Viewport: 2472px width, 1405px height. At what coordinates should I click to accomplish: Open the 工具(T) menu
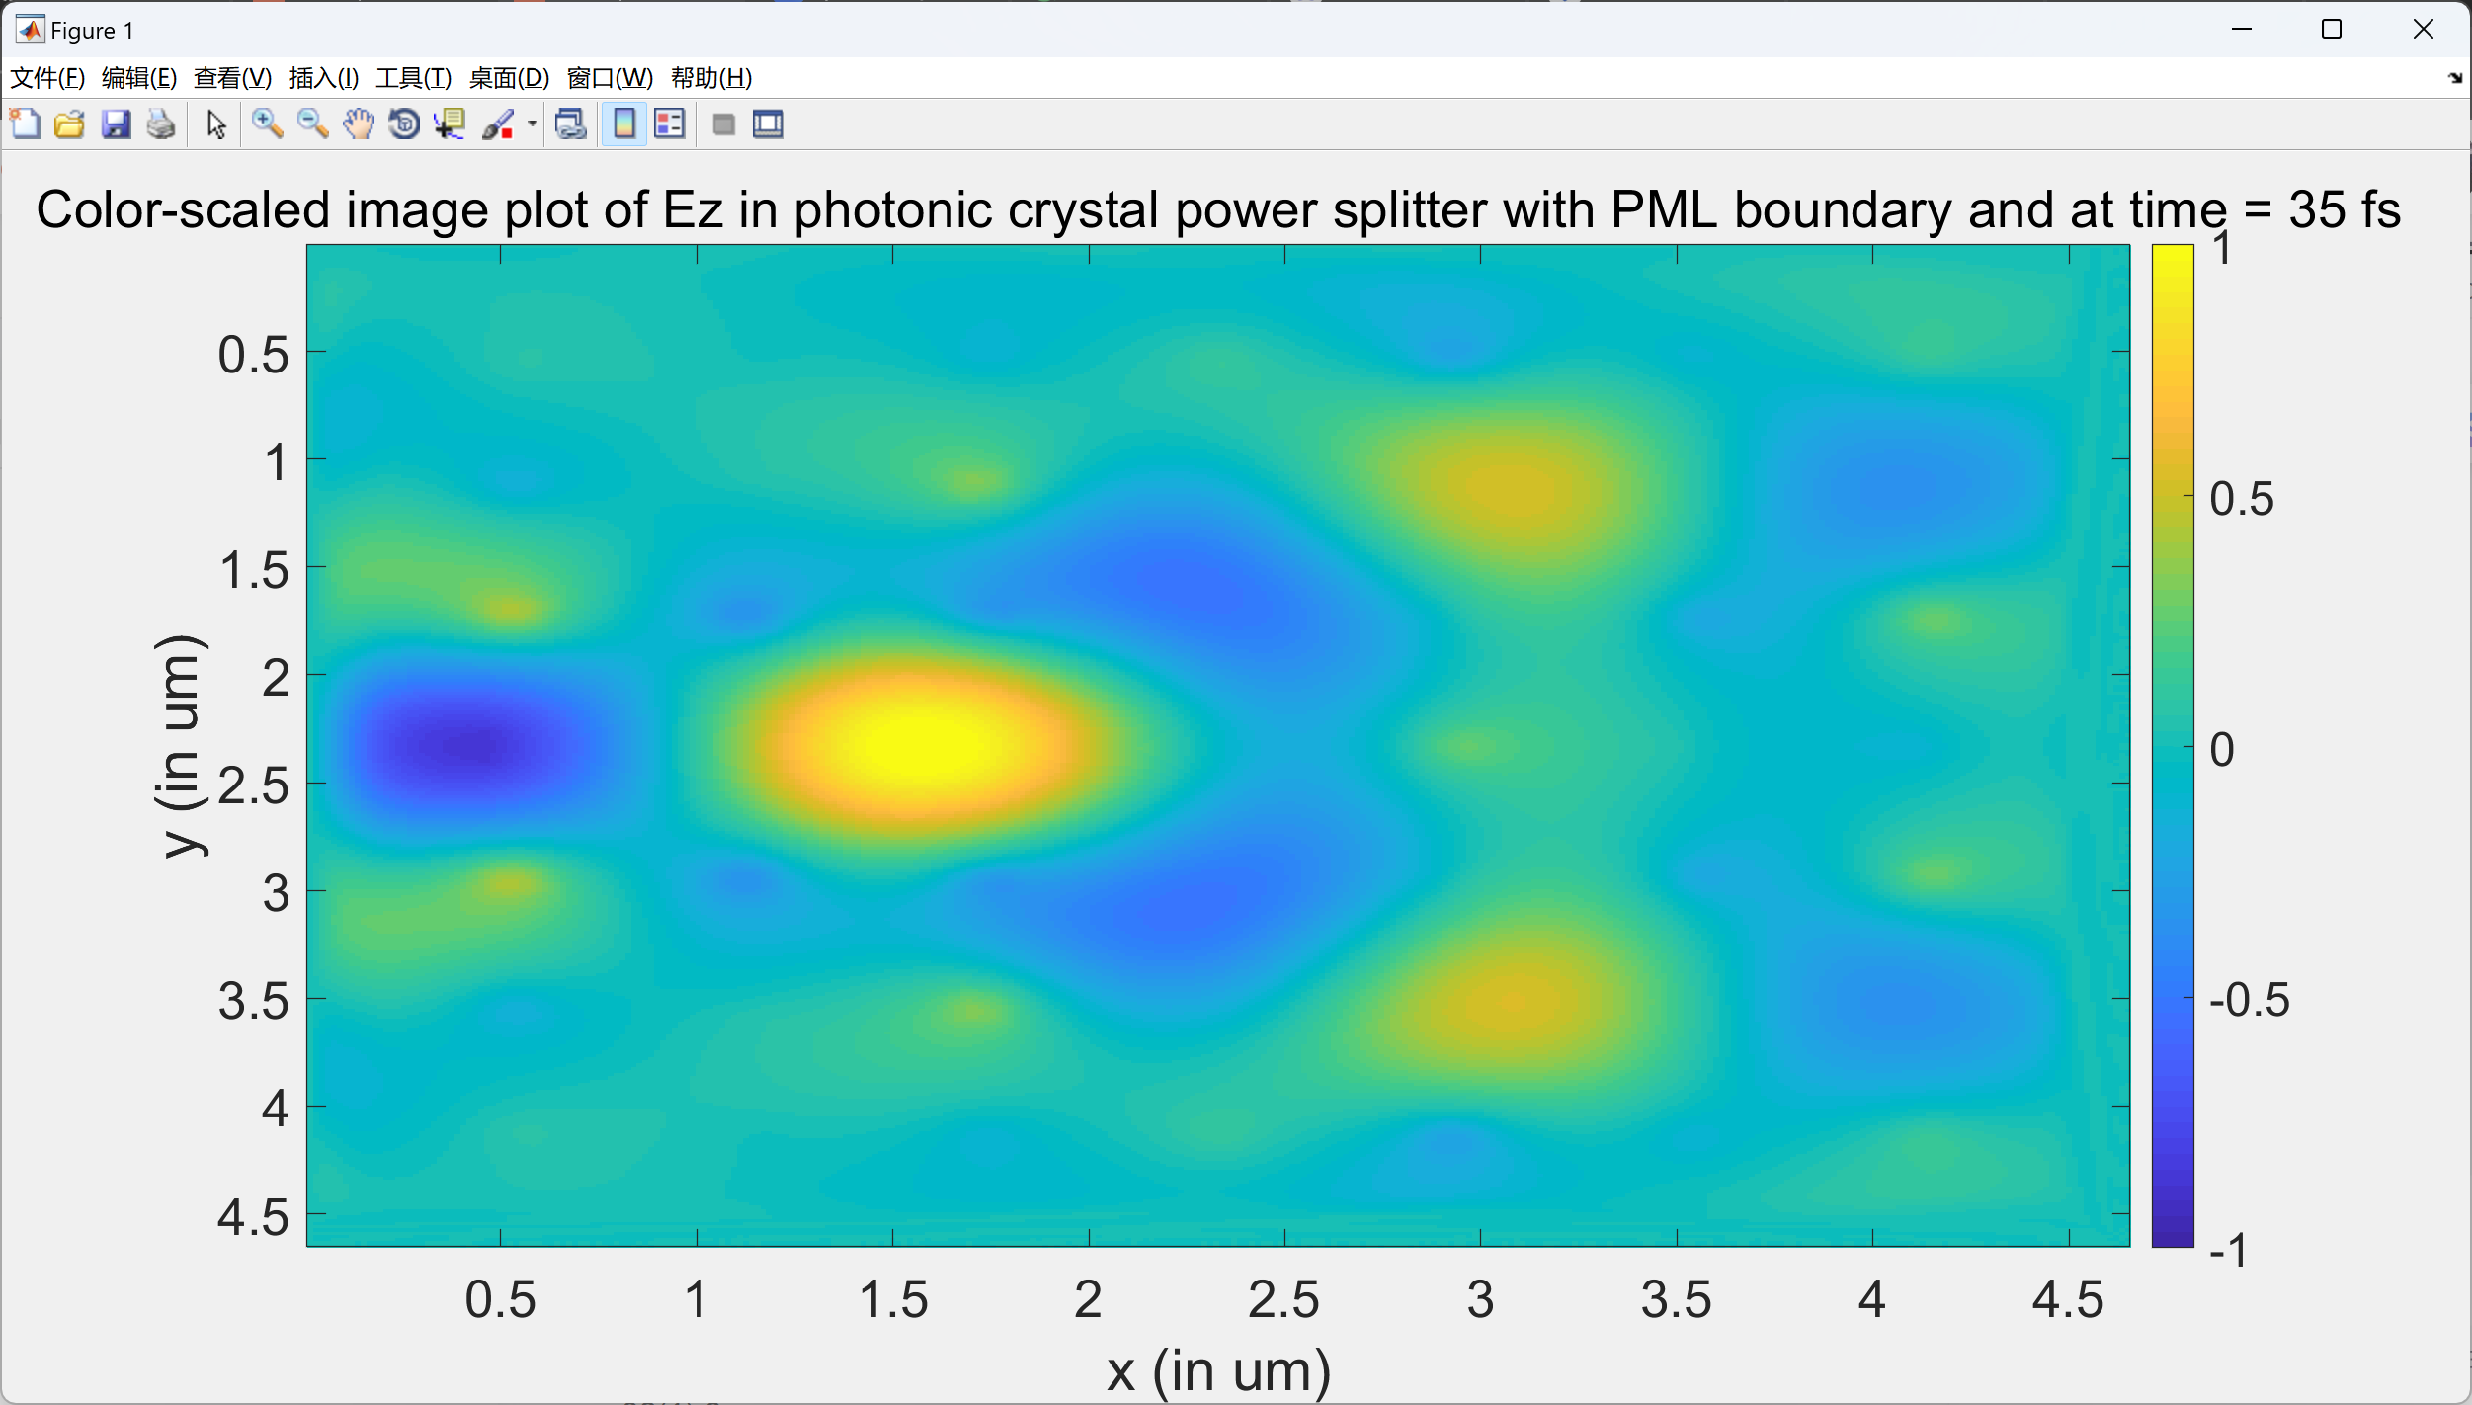pyautogui.click(x=413, y=78)
